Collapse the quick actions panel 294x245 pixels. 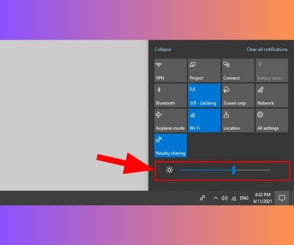pos(163,49)
